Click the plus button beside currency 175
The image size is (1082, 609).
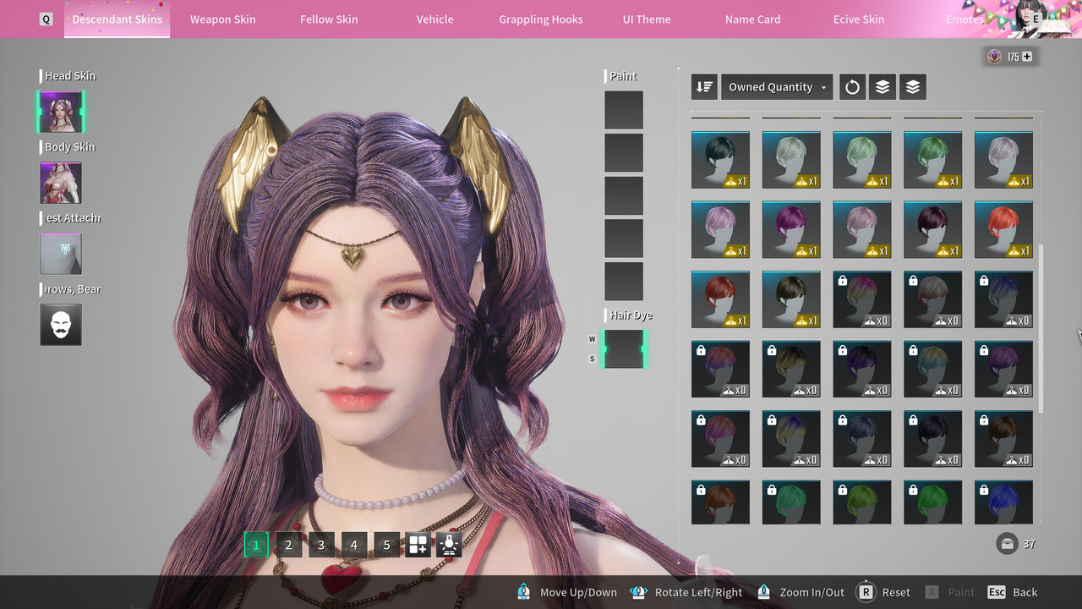pos(1027,57)
